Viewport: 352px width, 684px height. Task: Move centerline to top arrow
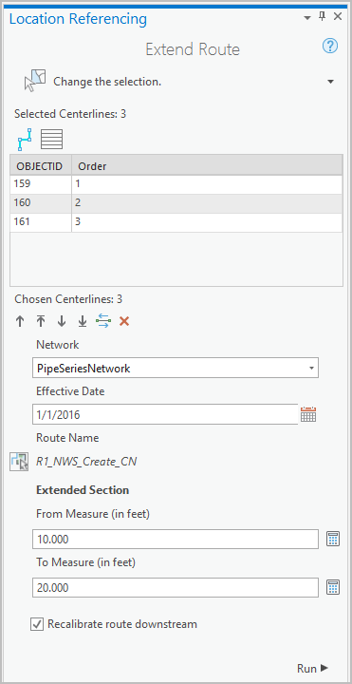41,322
